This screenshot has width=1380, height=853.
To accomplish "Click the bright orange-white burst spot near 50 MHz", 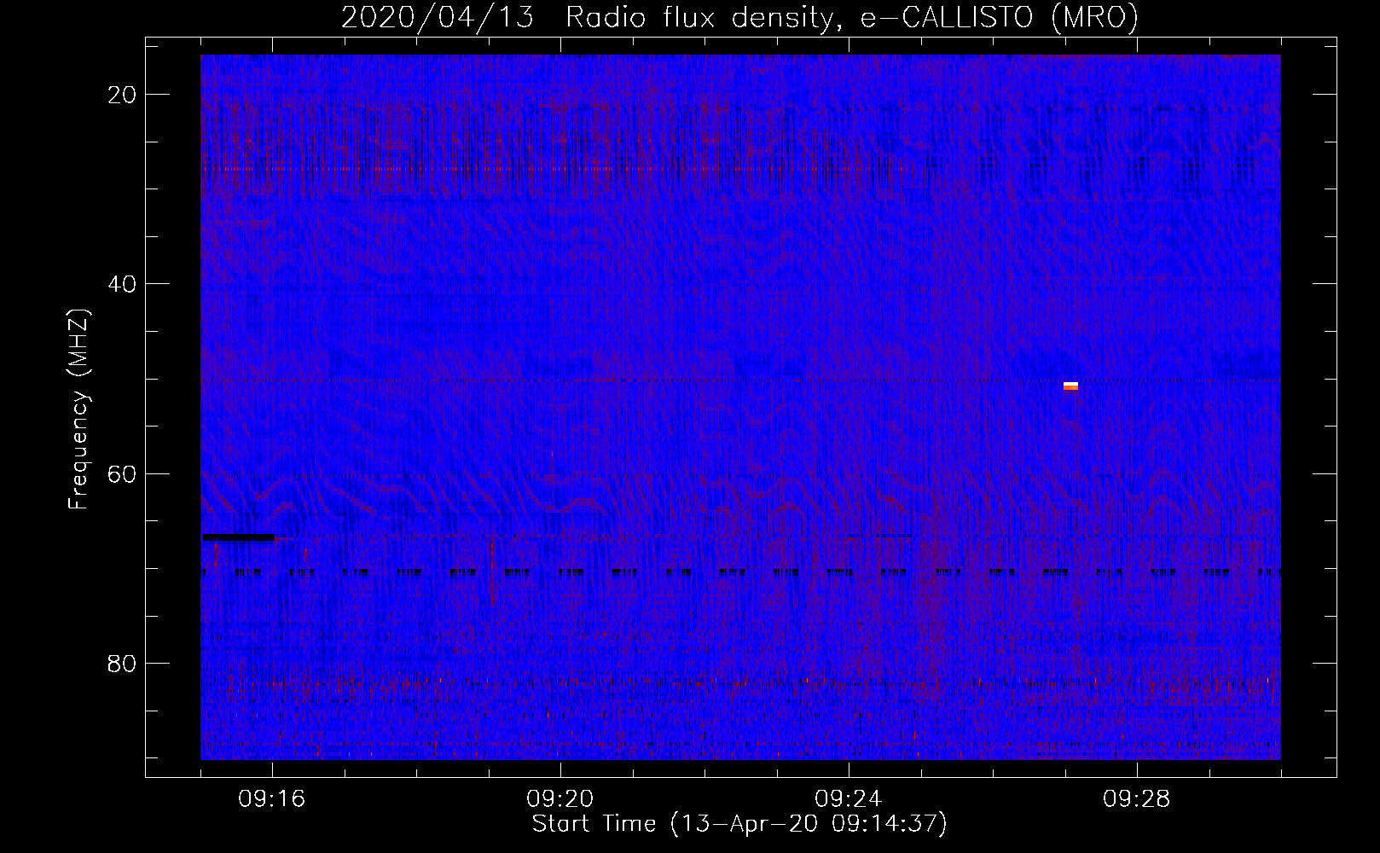I will pos(1070,386).
